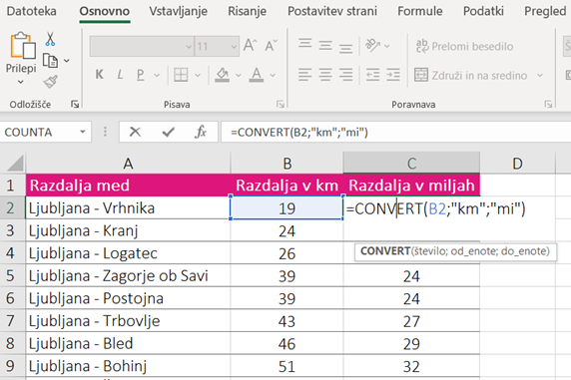The height and width of the screenshot is (380, 571).
Task: Toggle italic L formatting
Action: (120, 75)
